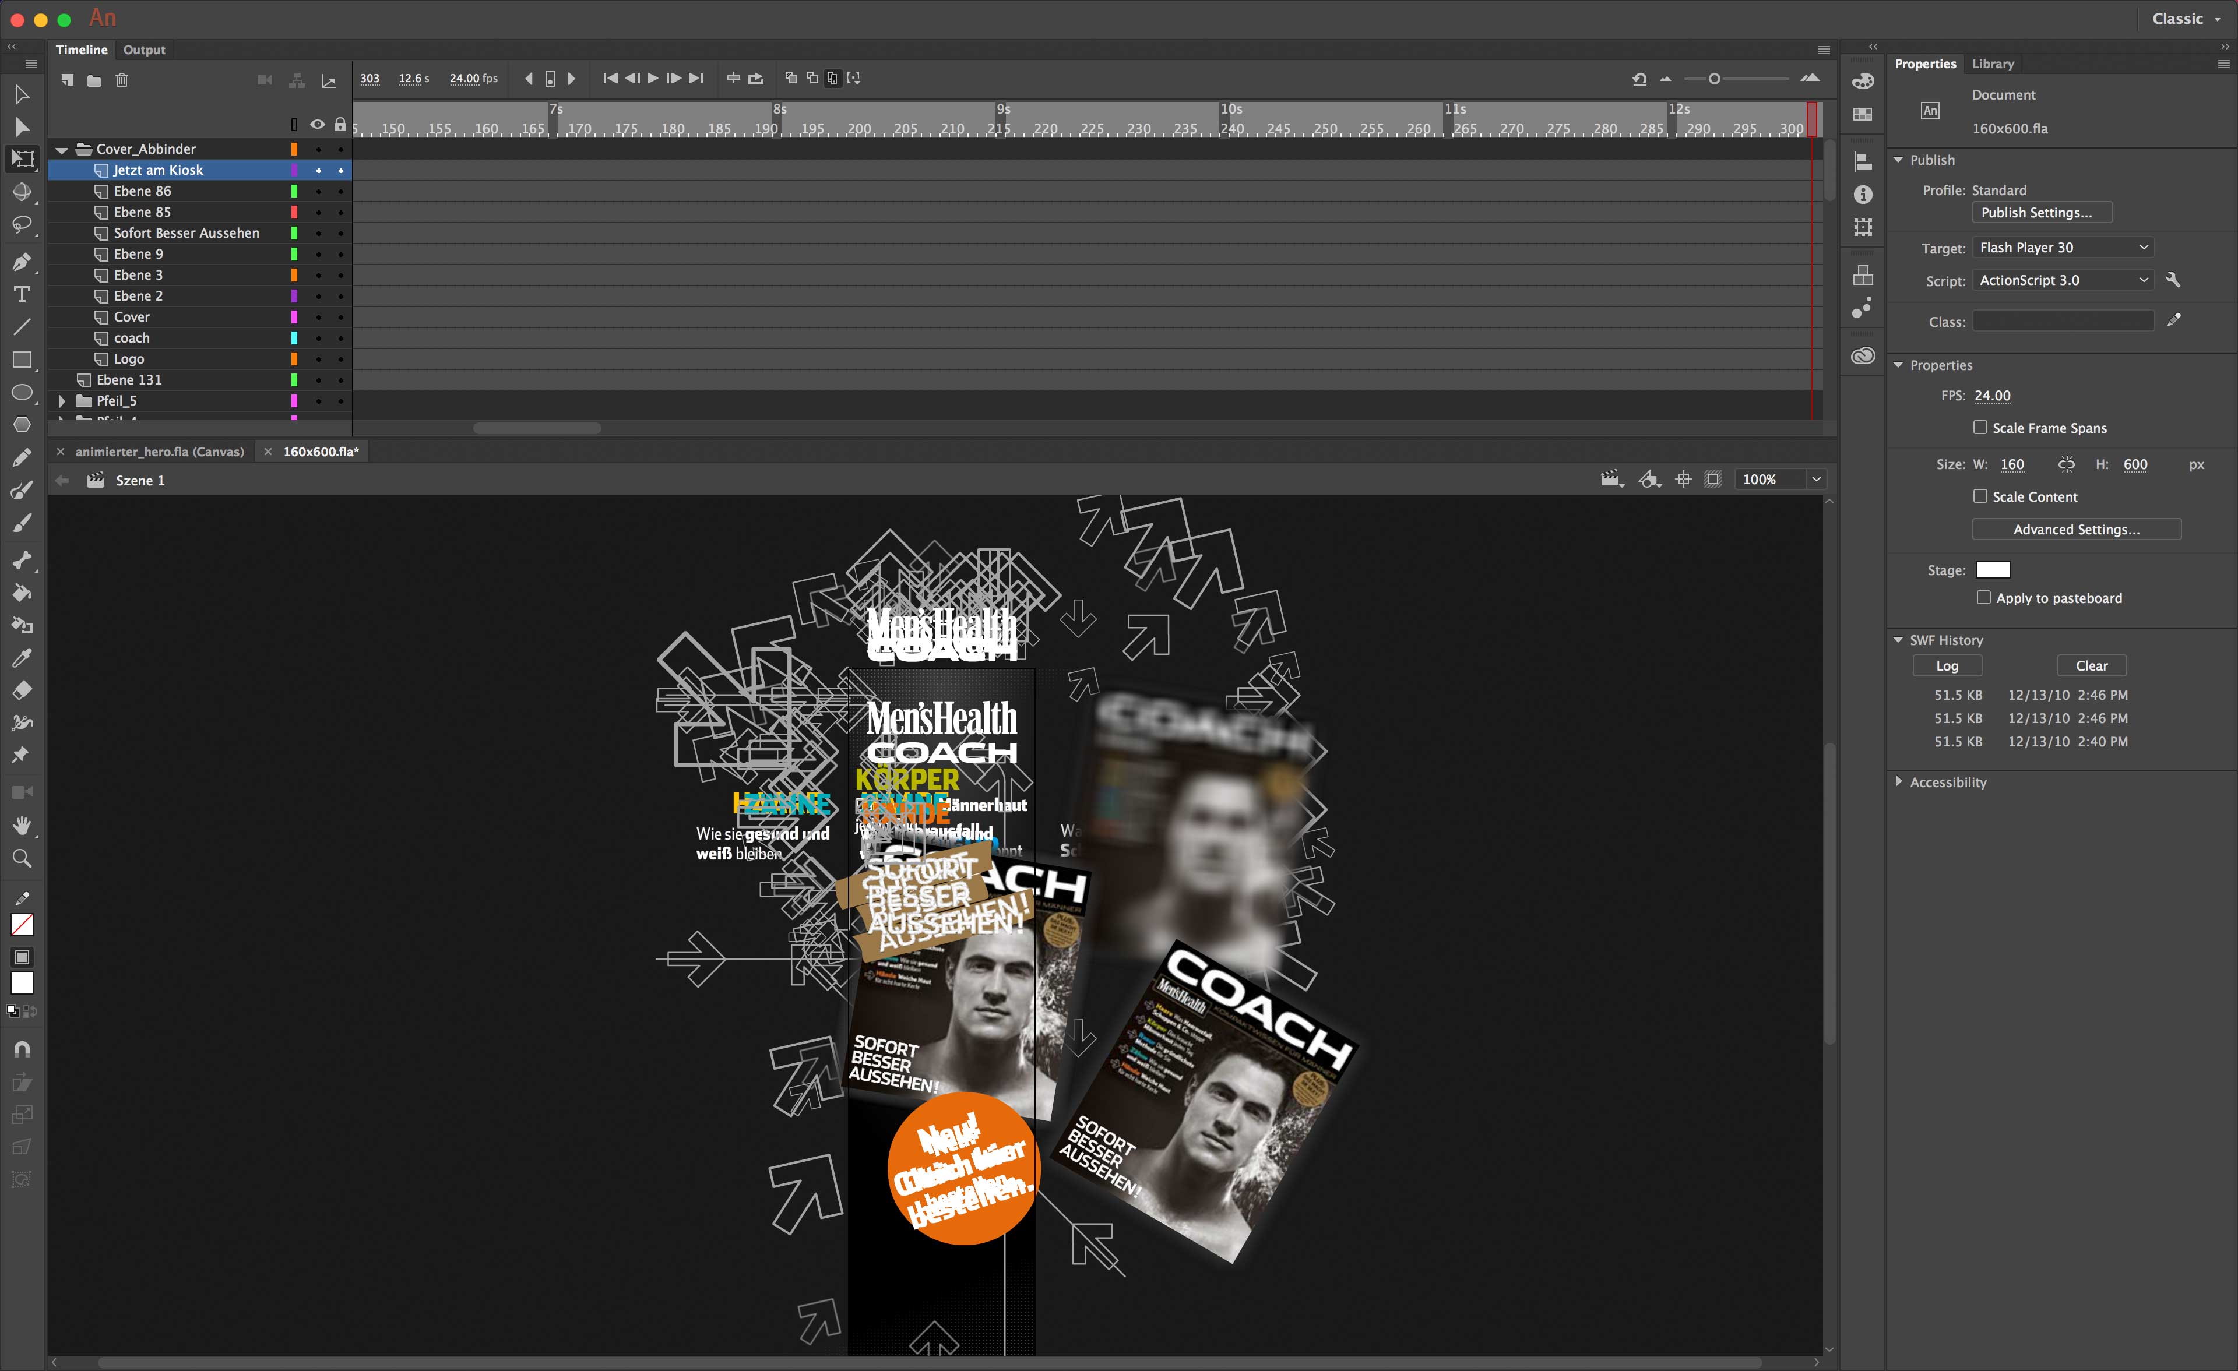Image resolution: width=2238 pixels, height=1371 pixels.
Task: Select the Selection arrow tool
Action: point(23,94)
